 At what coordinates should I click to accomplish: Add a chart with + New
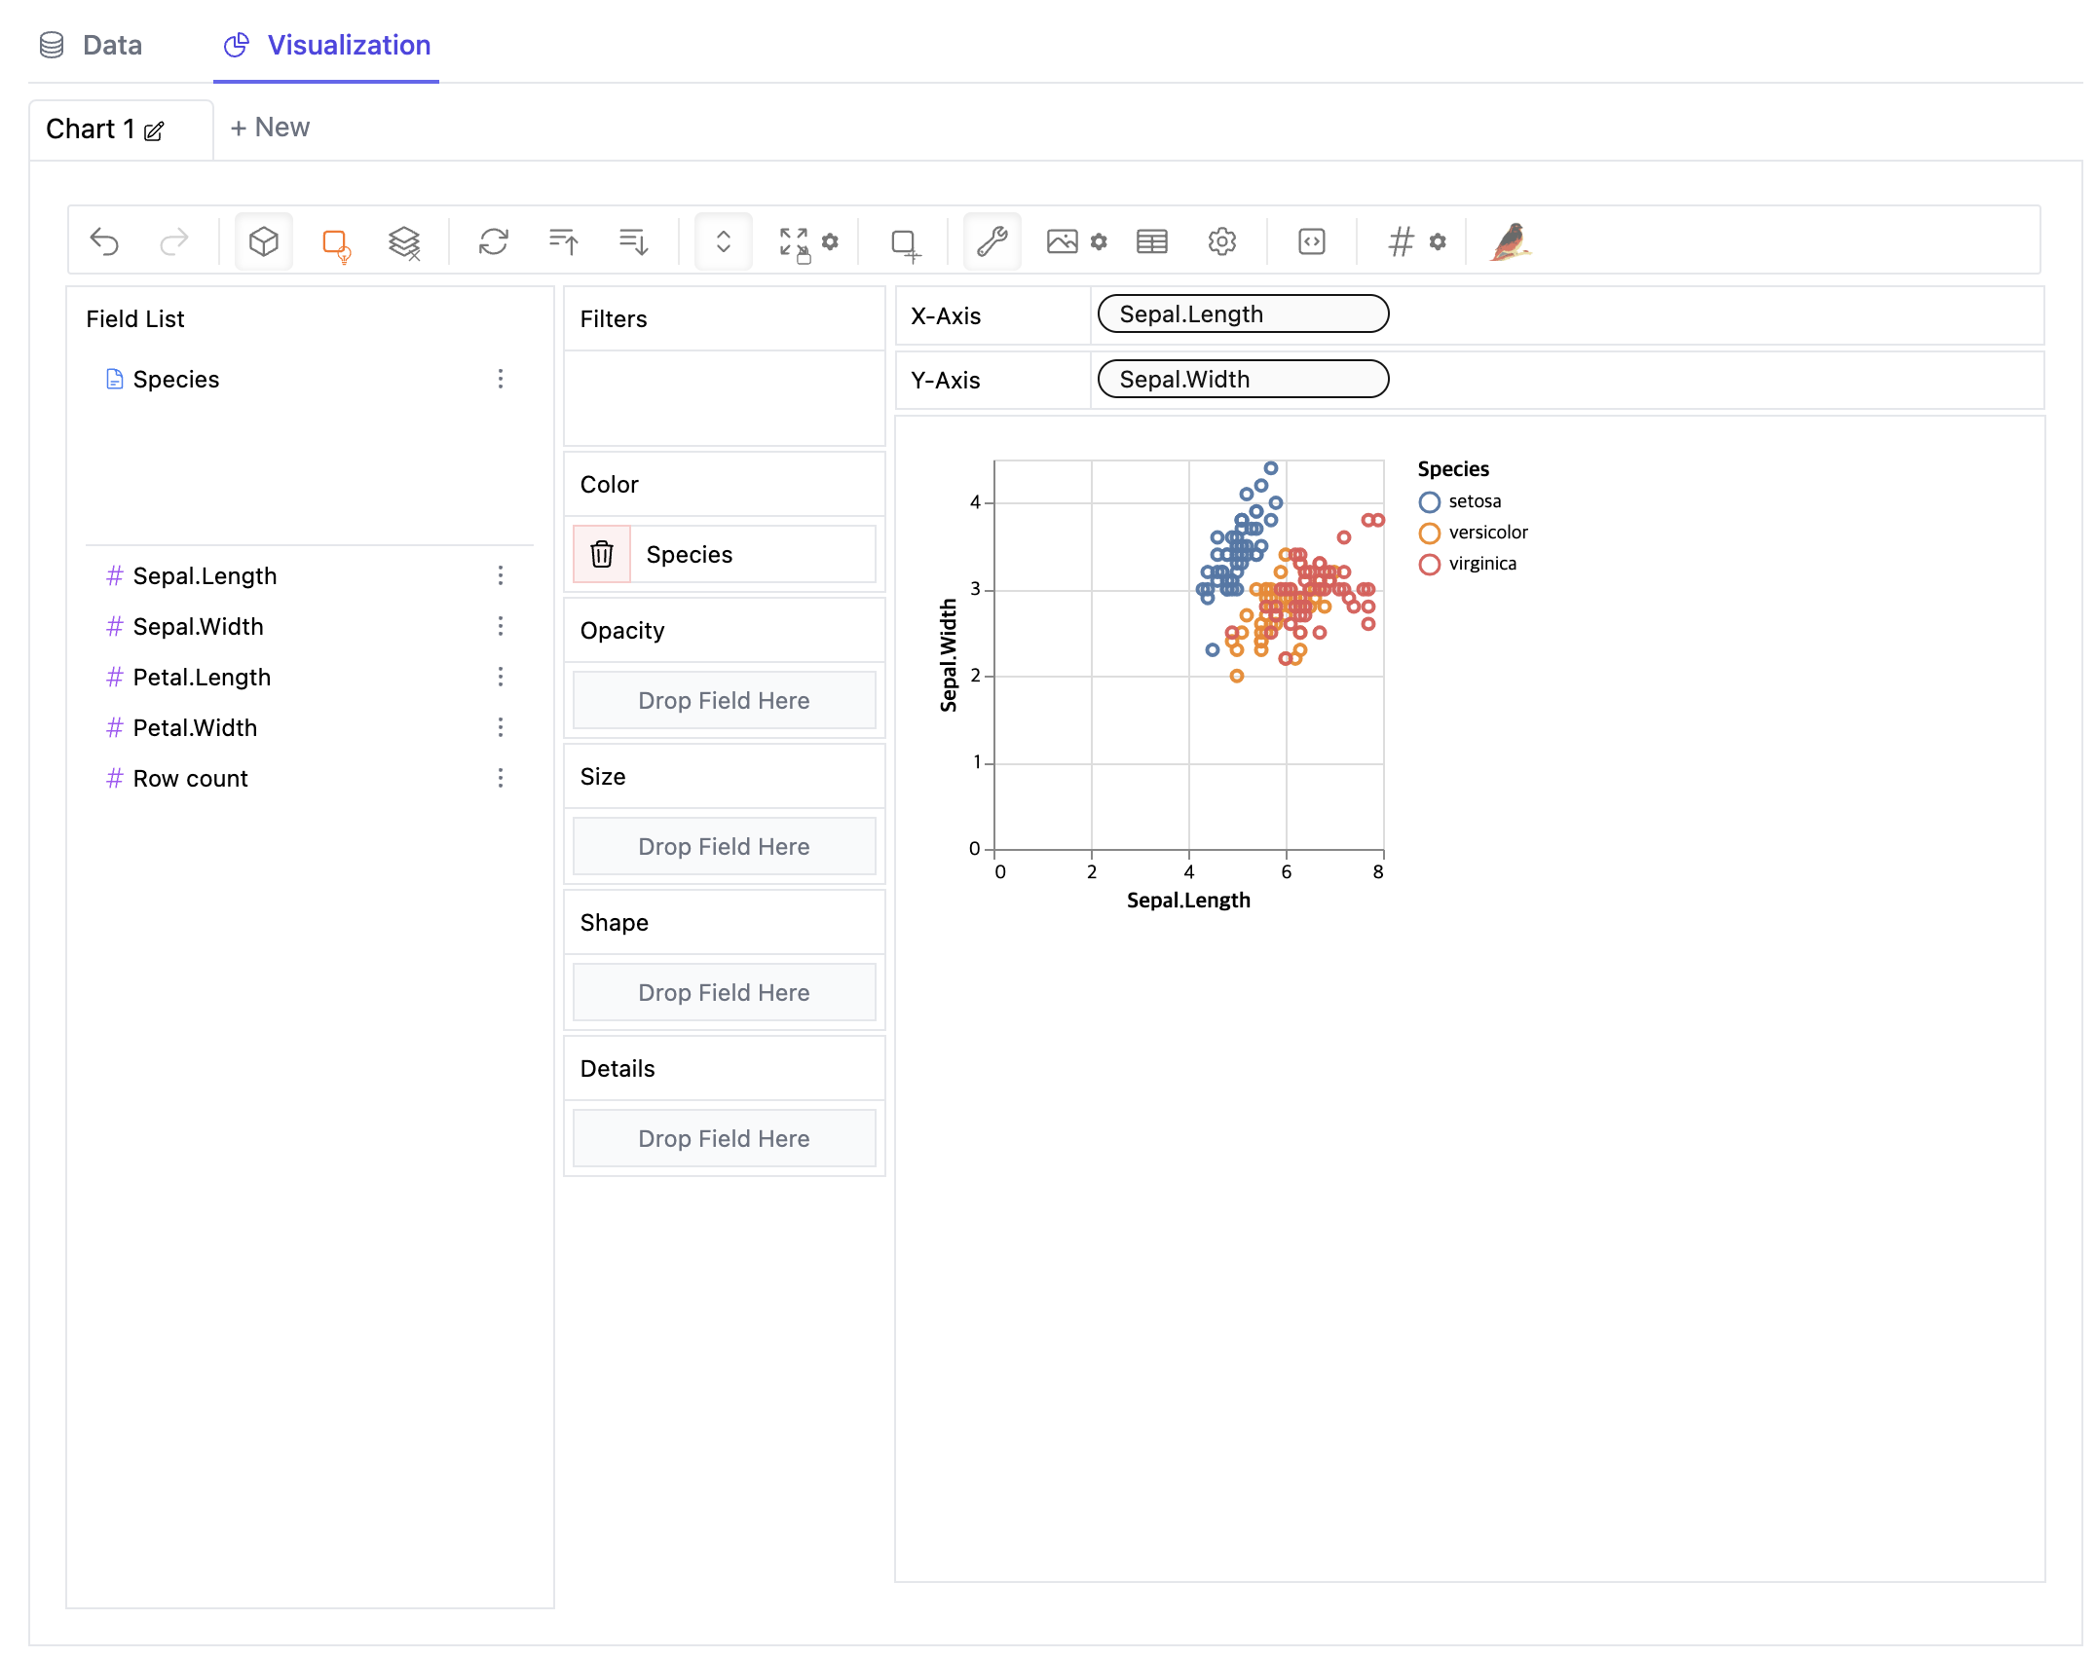pyautogui.click(x=270, y=128)
